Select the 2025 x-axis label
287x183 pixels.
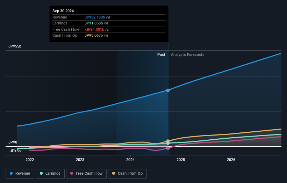click(x=181, y=160)
